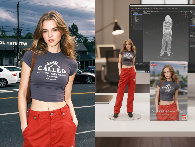Click the viewport orientation gizmo with red axis
The height and width of the screenshot is (147, 195).
(x=185, y=14)
